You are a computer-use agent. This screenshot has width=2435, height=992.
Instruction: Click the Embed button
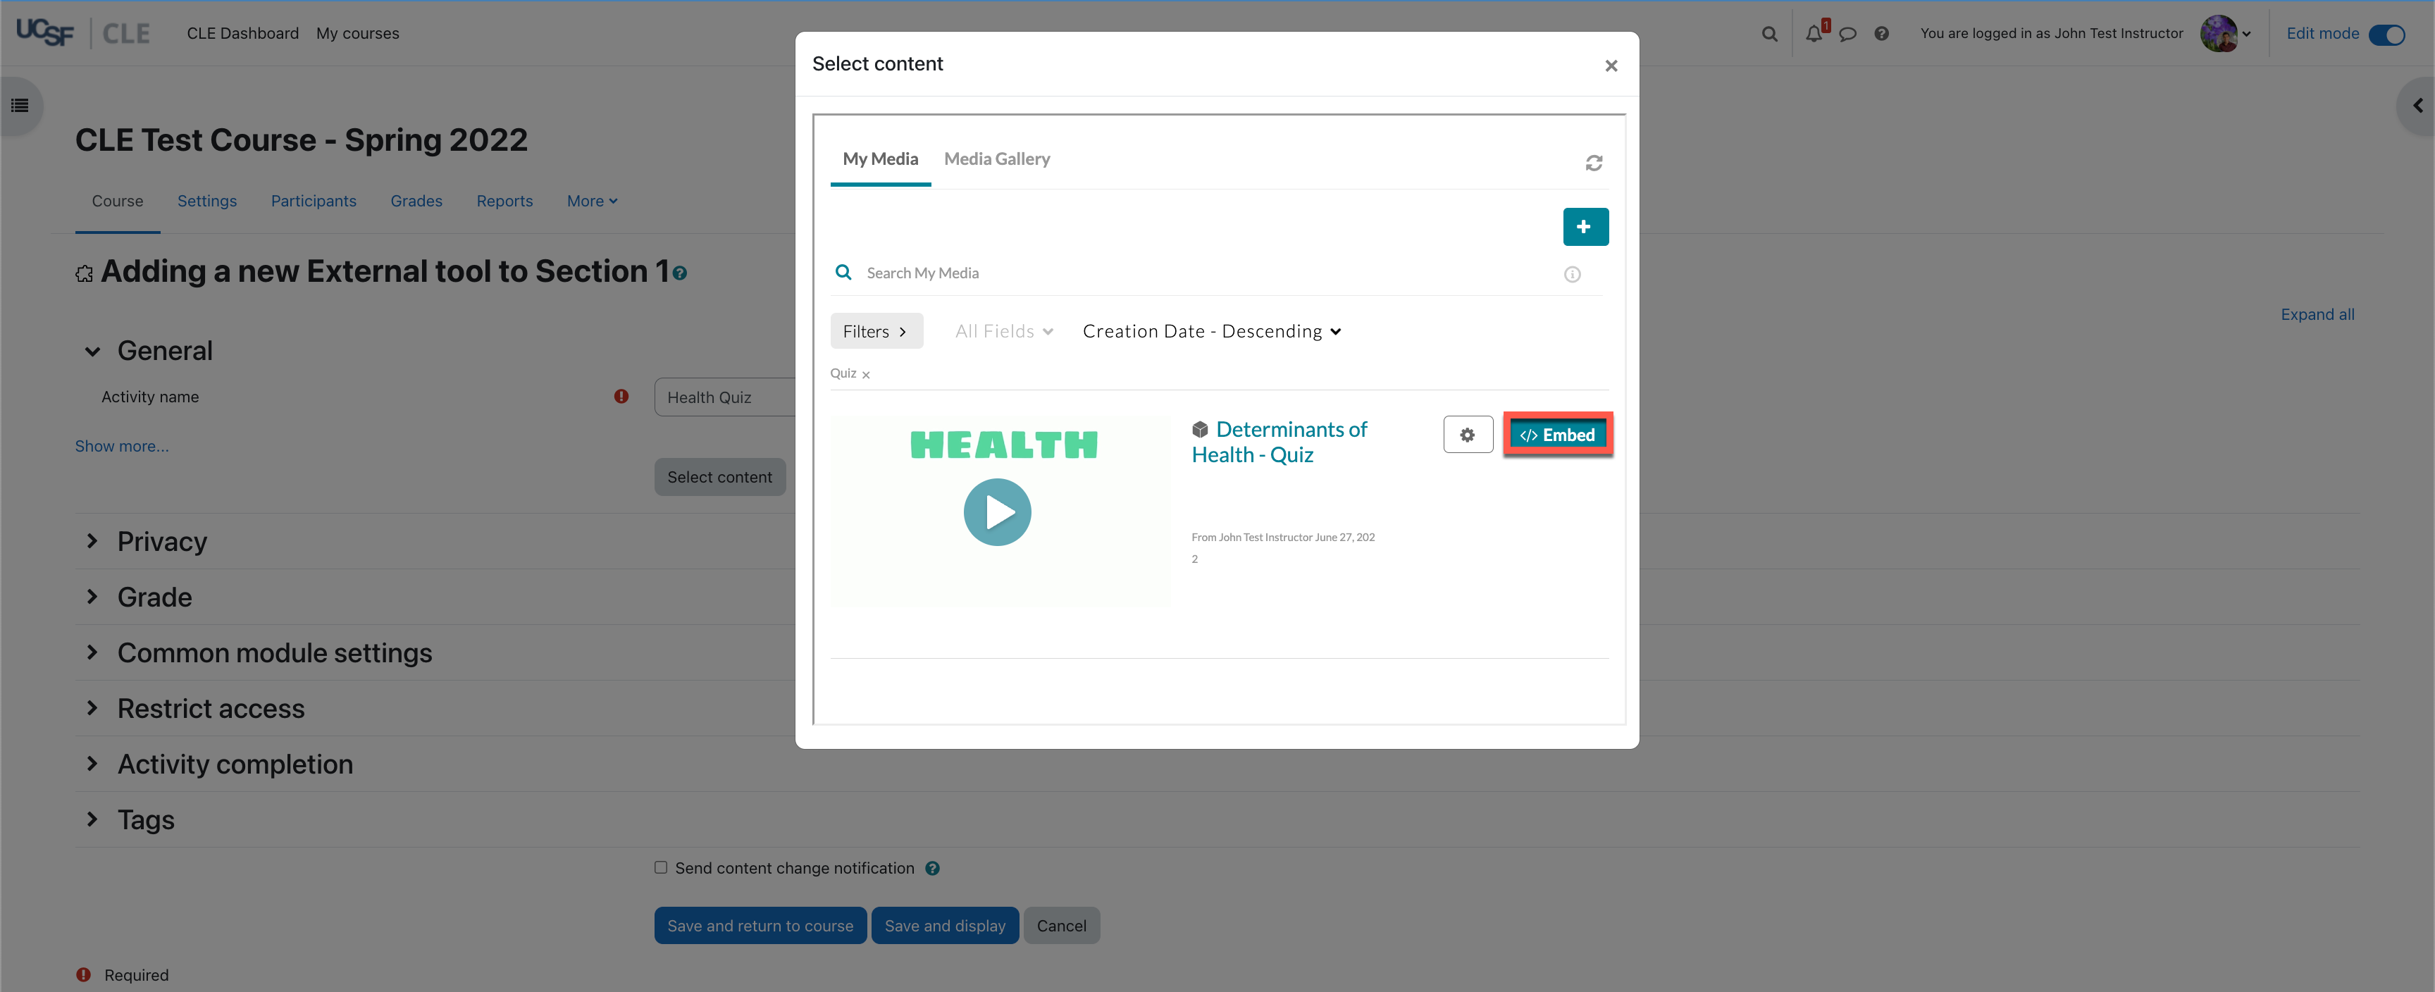pyautogui.click(x=1558, y=435)
